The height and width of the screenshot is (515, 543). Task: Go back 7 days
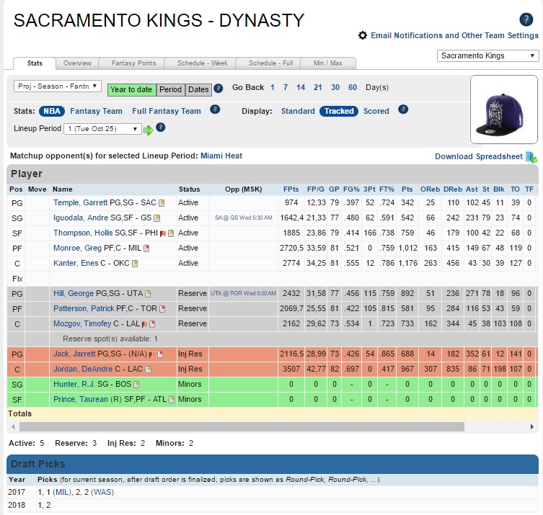[286, 87]
